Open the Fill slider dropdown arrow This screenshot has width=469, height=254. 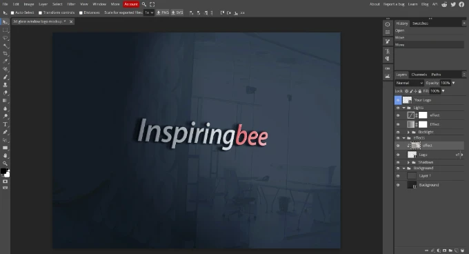[443, 91]
